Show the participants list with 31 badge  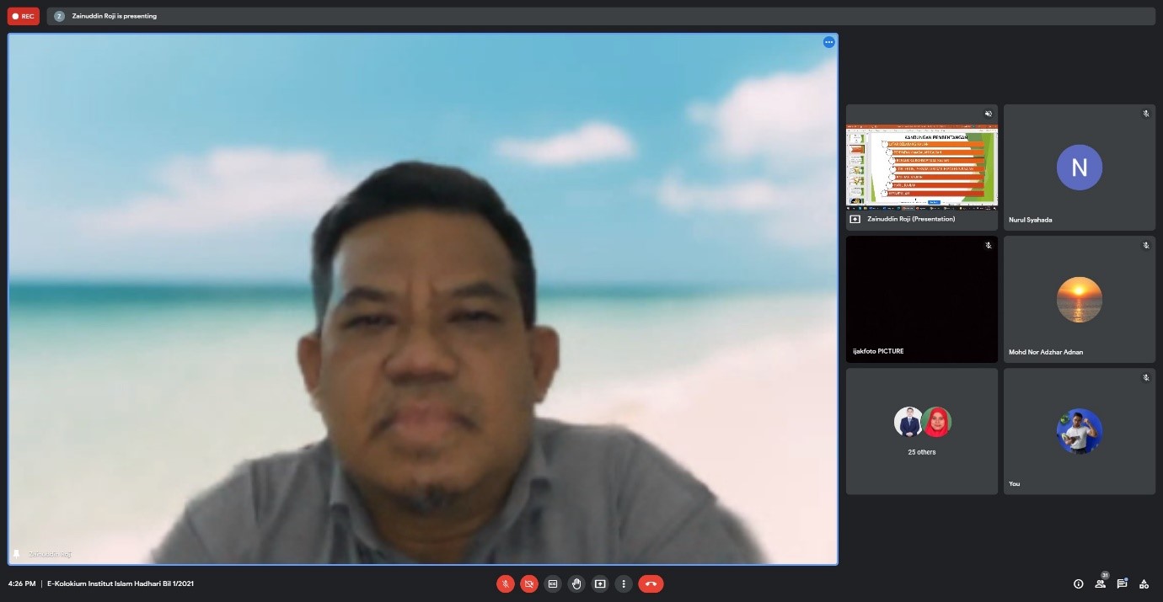click(x=1100, y=583)
